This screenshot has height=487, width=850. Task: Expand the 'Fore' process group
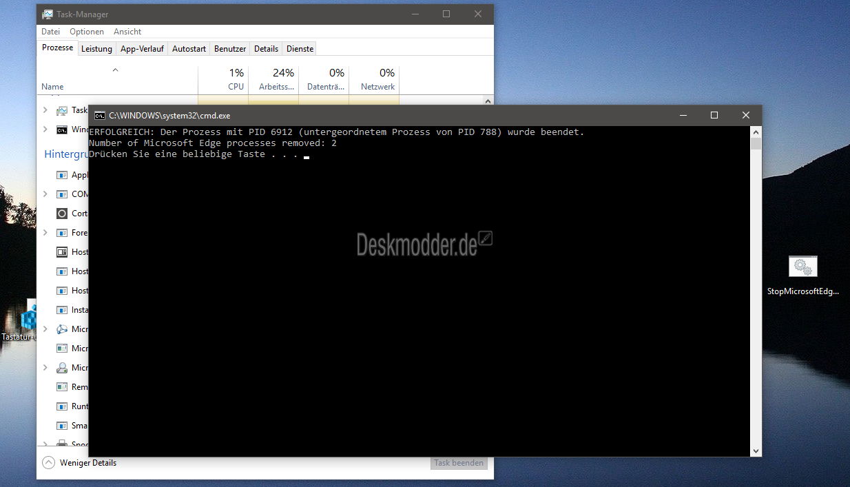click(x=45, y=233)
